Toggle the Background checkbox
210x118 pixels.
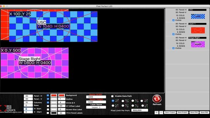(48, 95)
